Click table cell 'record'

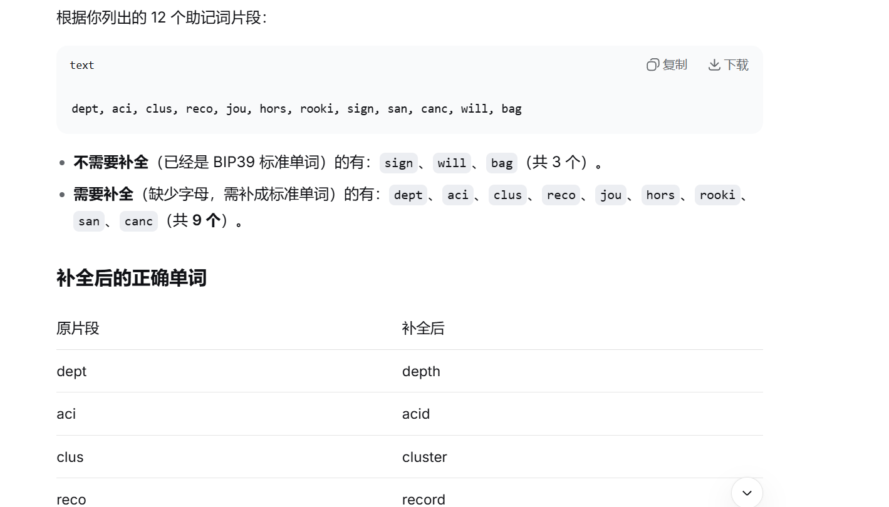tap(424, 499)
